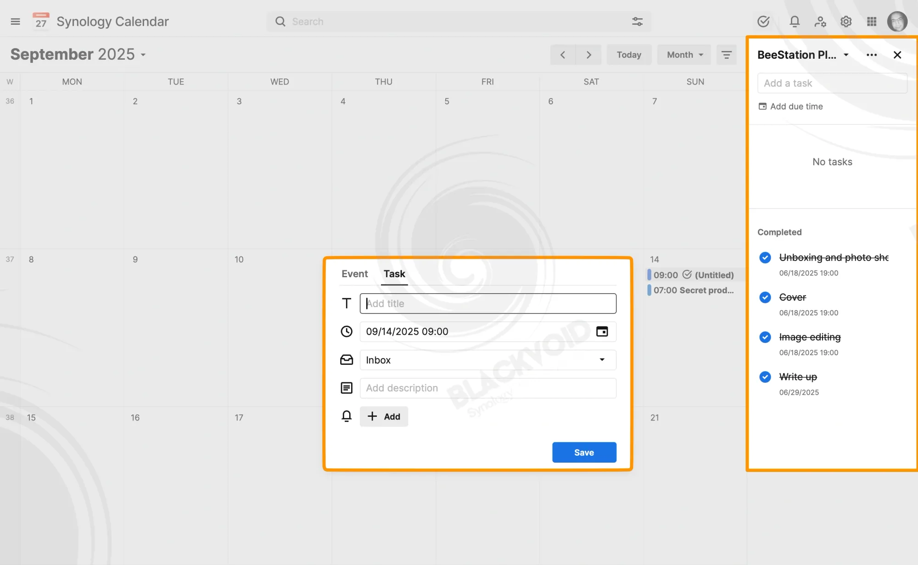The width and height of the screenshot is (918, 565).
Task: Open the task panel more options
Action: point(872,55)
